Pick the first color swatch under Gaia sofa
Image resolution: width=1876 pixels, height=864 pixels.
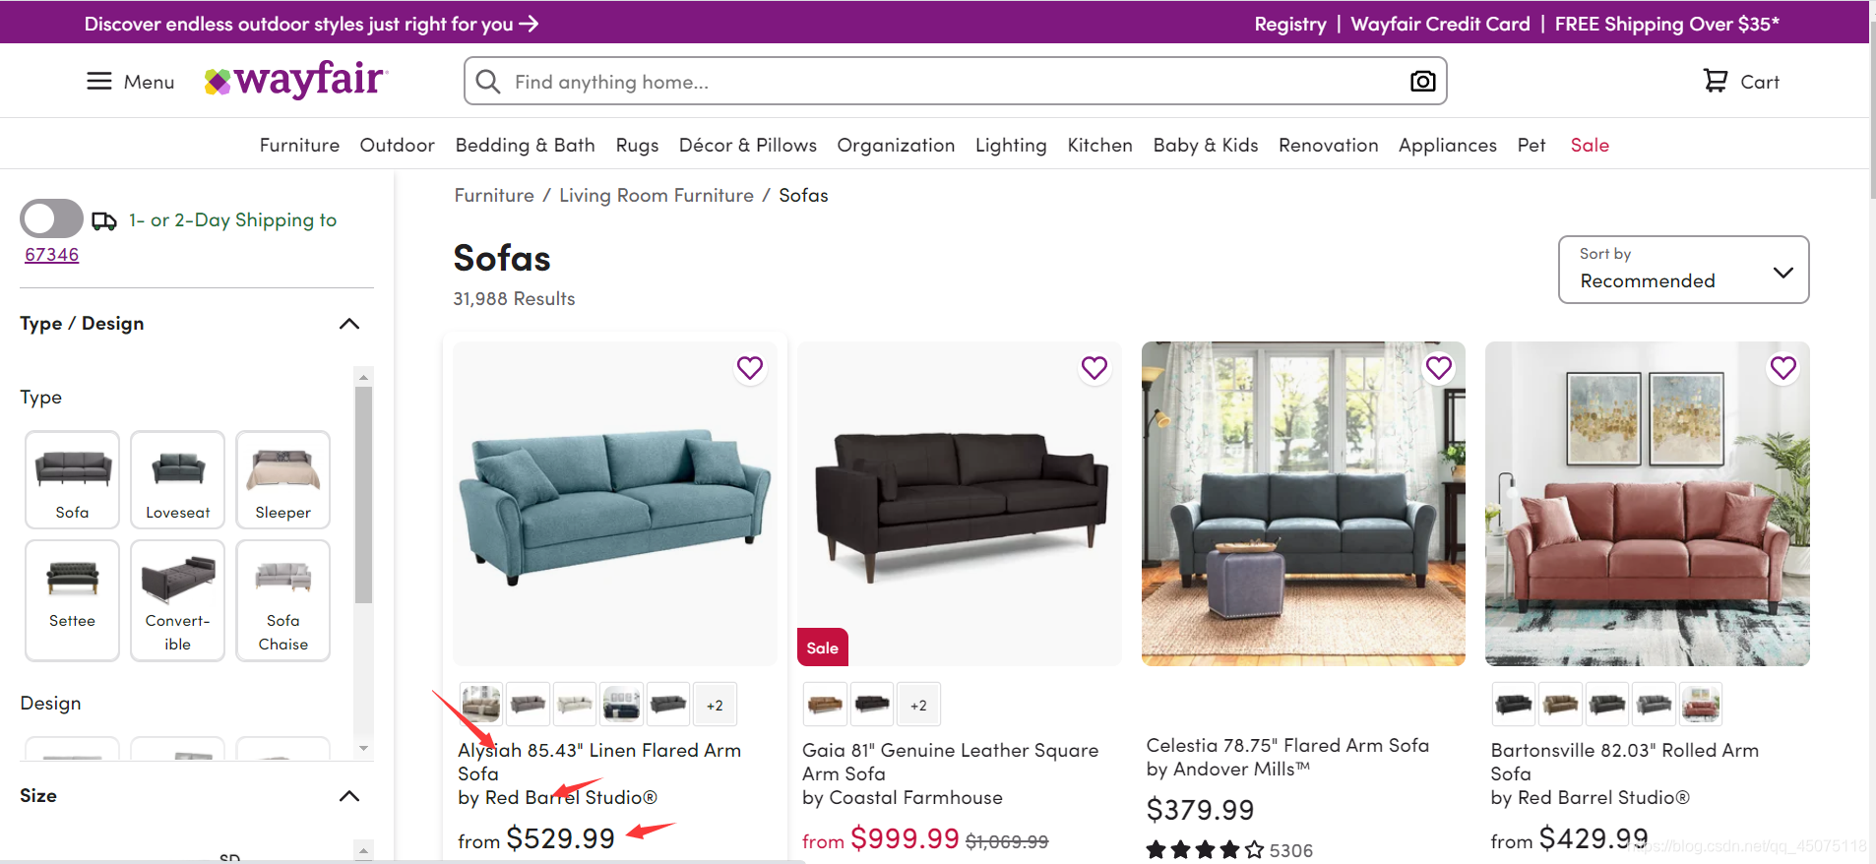(825, 705)
